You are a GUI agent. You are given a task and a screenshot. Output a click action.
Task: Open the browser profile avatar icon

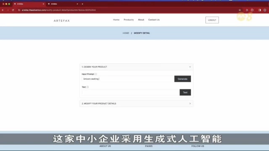[265, 10]
